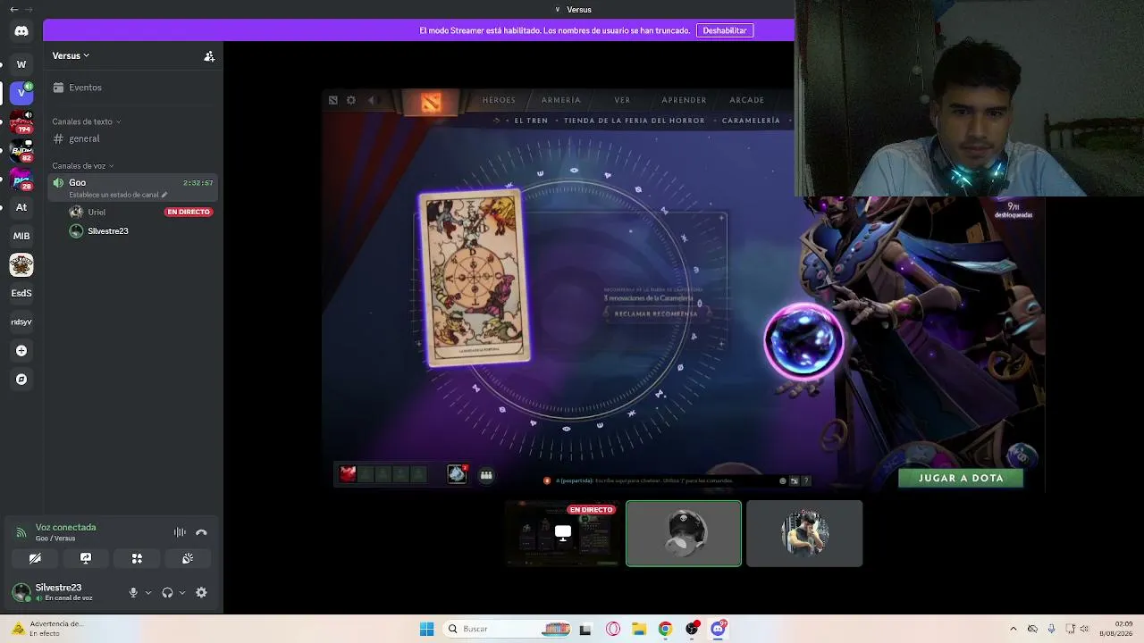Screen dimensions: 1144x643
Task: Click the VER tab in Dota stream
Action: tap(622, 100)
